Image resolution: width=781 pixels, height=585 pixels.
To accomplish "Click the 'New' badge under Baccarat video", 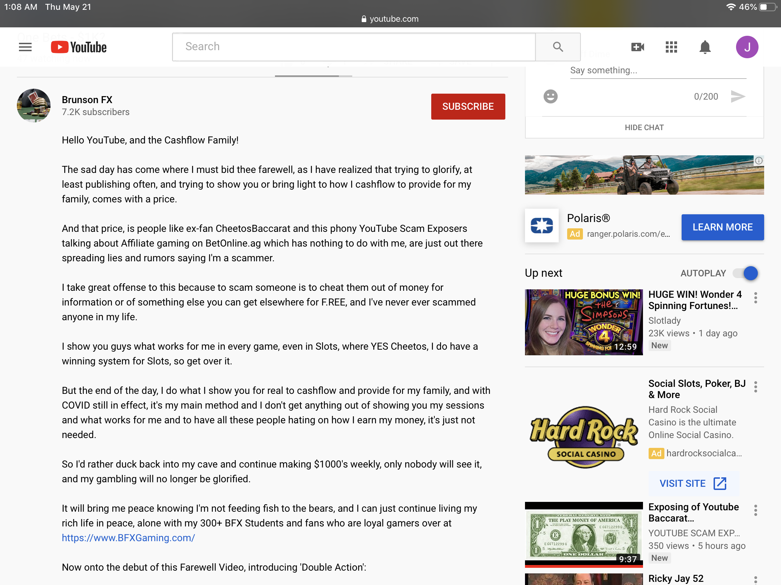I will coord(659,558).
